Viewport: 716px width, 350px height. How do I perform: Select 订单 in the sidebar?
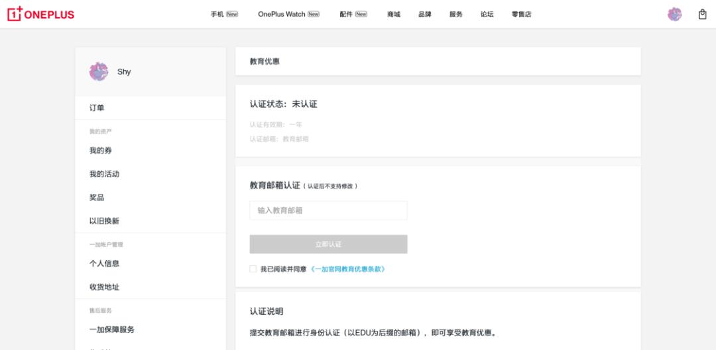97,108
